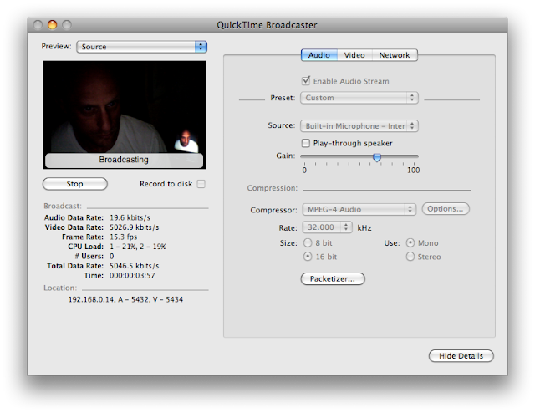Click the Audio Data Rate value 19.6 kbits/s
Image resolution: width=535 pixels, height=413 pixels.
click(x=130, y=217)
